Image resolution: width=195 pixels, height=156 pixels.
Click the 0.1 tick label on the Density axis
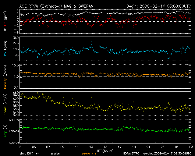coord(16,87)
